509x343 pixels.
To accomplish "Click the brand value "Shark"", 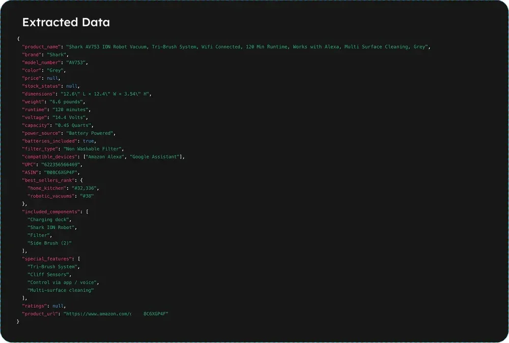I will click(x=56, y=54).
